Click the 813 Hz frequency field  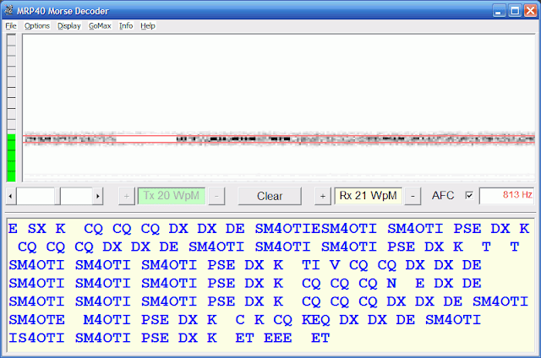point(506,195)
